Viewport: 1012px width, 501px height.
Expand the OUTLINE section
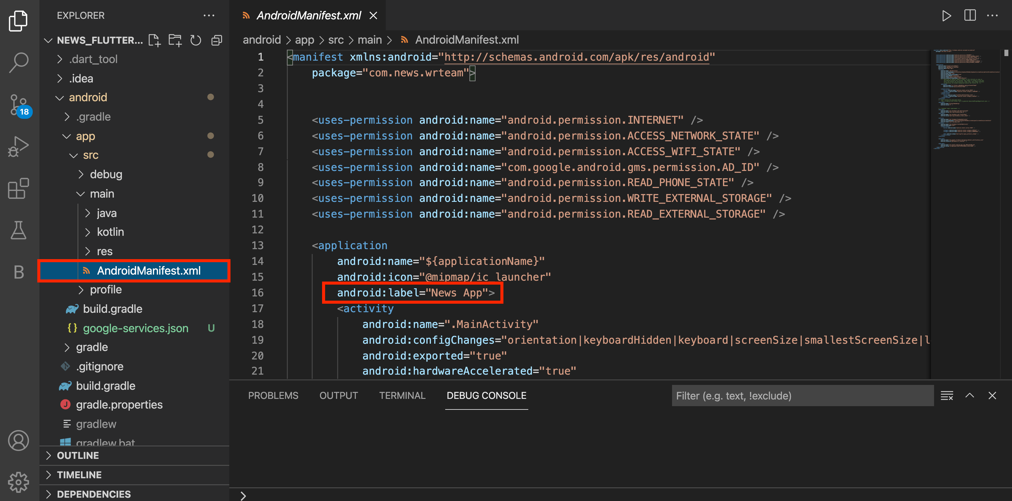(78, 456)
